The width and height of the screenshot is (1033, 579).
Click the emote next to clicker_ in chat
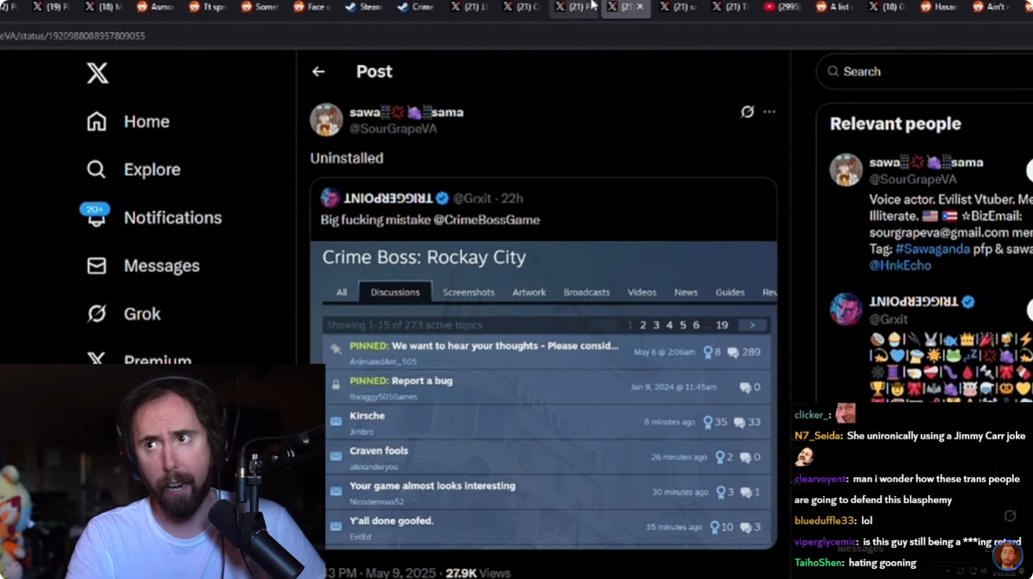845,414
